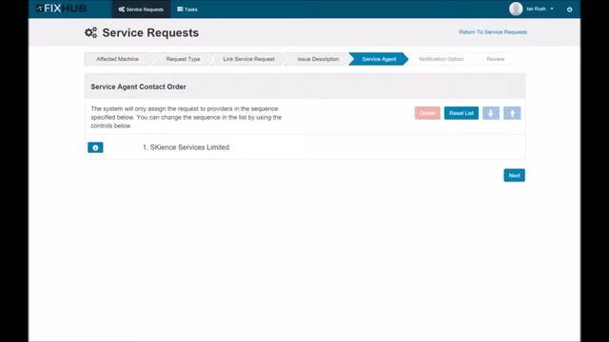
Task: Go to the Notification Option step
Action: 442,59
